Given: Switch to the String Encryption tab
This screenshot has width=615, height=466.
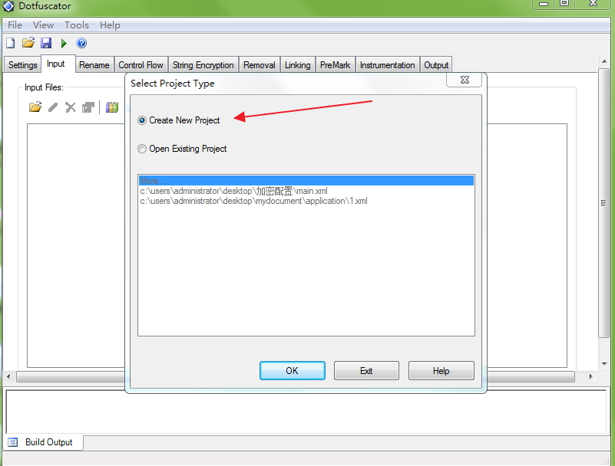Looking at the screenshot, I should 203,65.
